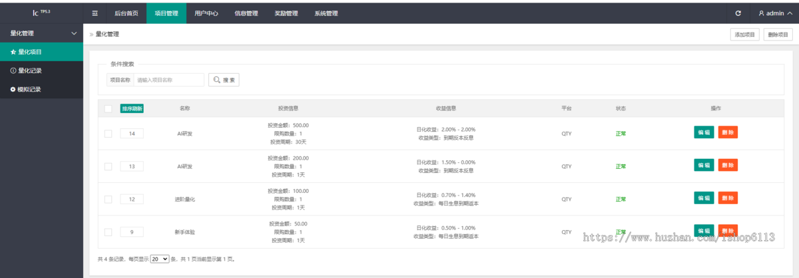Click the sort input showing 13
Viewport: 799px width, 278px height.
132,166
